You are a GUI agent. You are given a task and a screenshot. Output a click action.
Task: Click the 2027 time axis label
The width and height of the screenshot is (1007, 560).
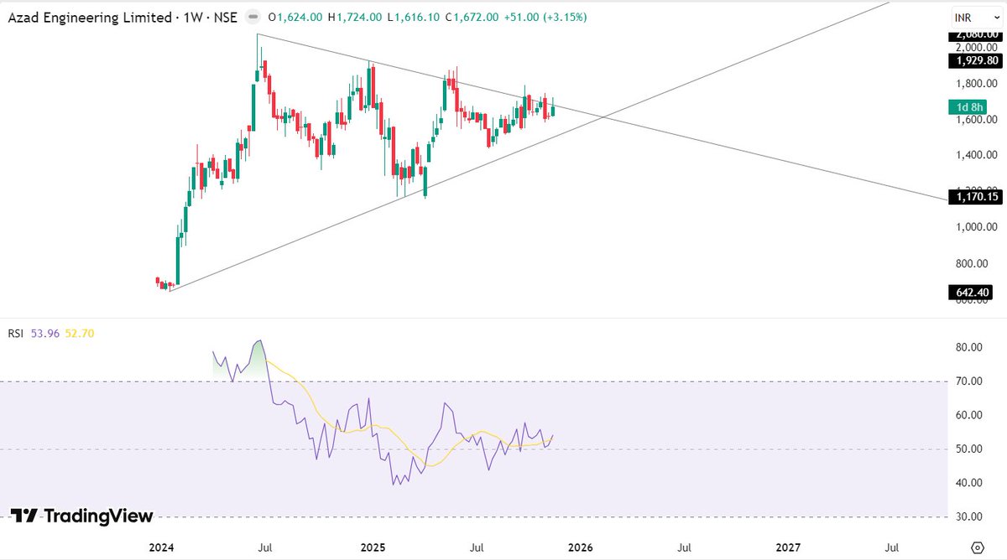point(788,547)
